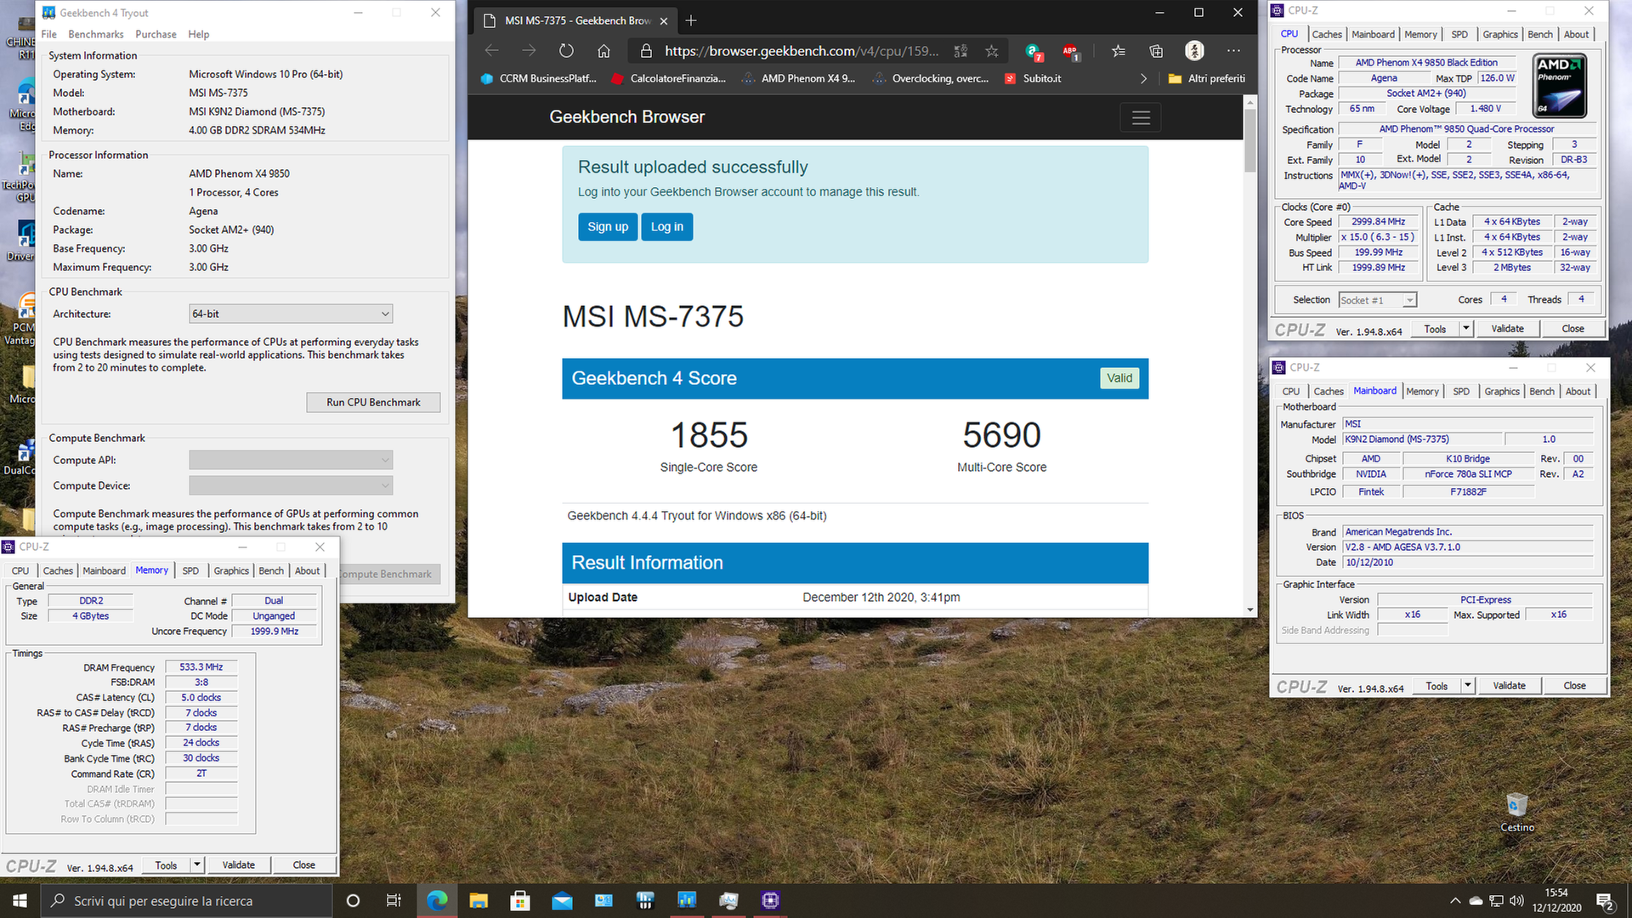Image resolution: width=1632 pixels, height=918 pixels.
Task: Open Microsoft Store in taskbar
Action: point(520,900)
